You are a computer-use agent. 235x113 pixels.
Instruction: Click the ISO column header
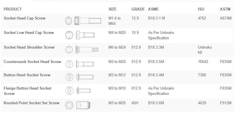(x=201, y=9)
